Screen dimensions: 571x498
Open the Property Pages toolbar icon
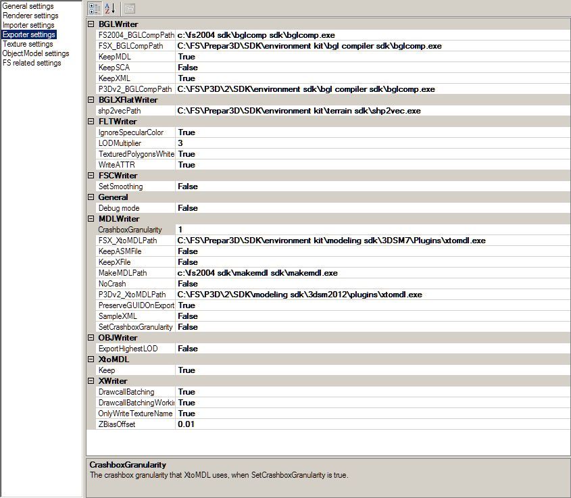point(130,8)
